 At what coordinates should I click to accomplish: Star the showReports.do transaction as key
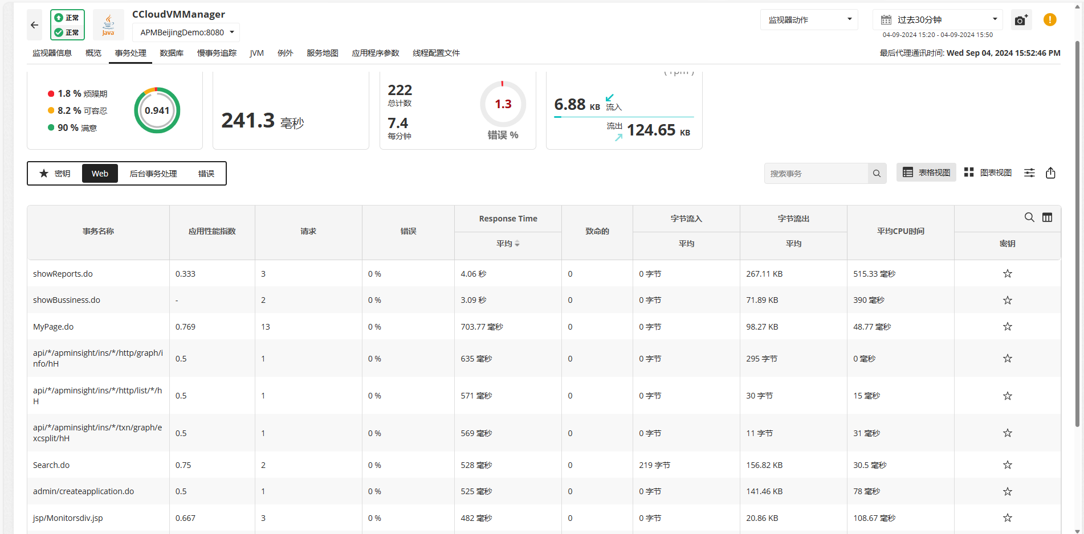1007,274
